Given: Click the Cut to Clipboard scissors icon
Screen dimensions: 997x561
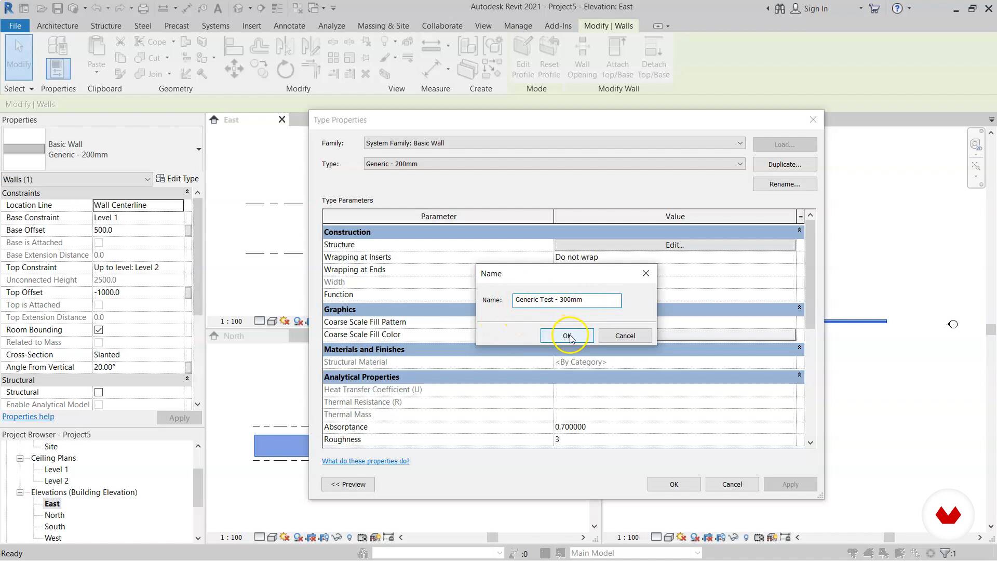Looking at the screenshot, I should [x=120, y=42].
